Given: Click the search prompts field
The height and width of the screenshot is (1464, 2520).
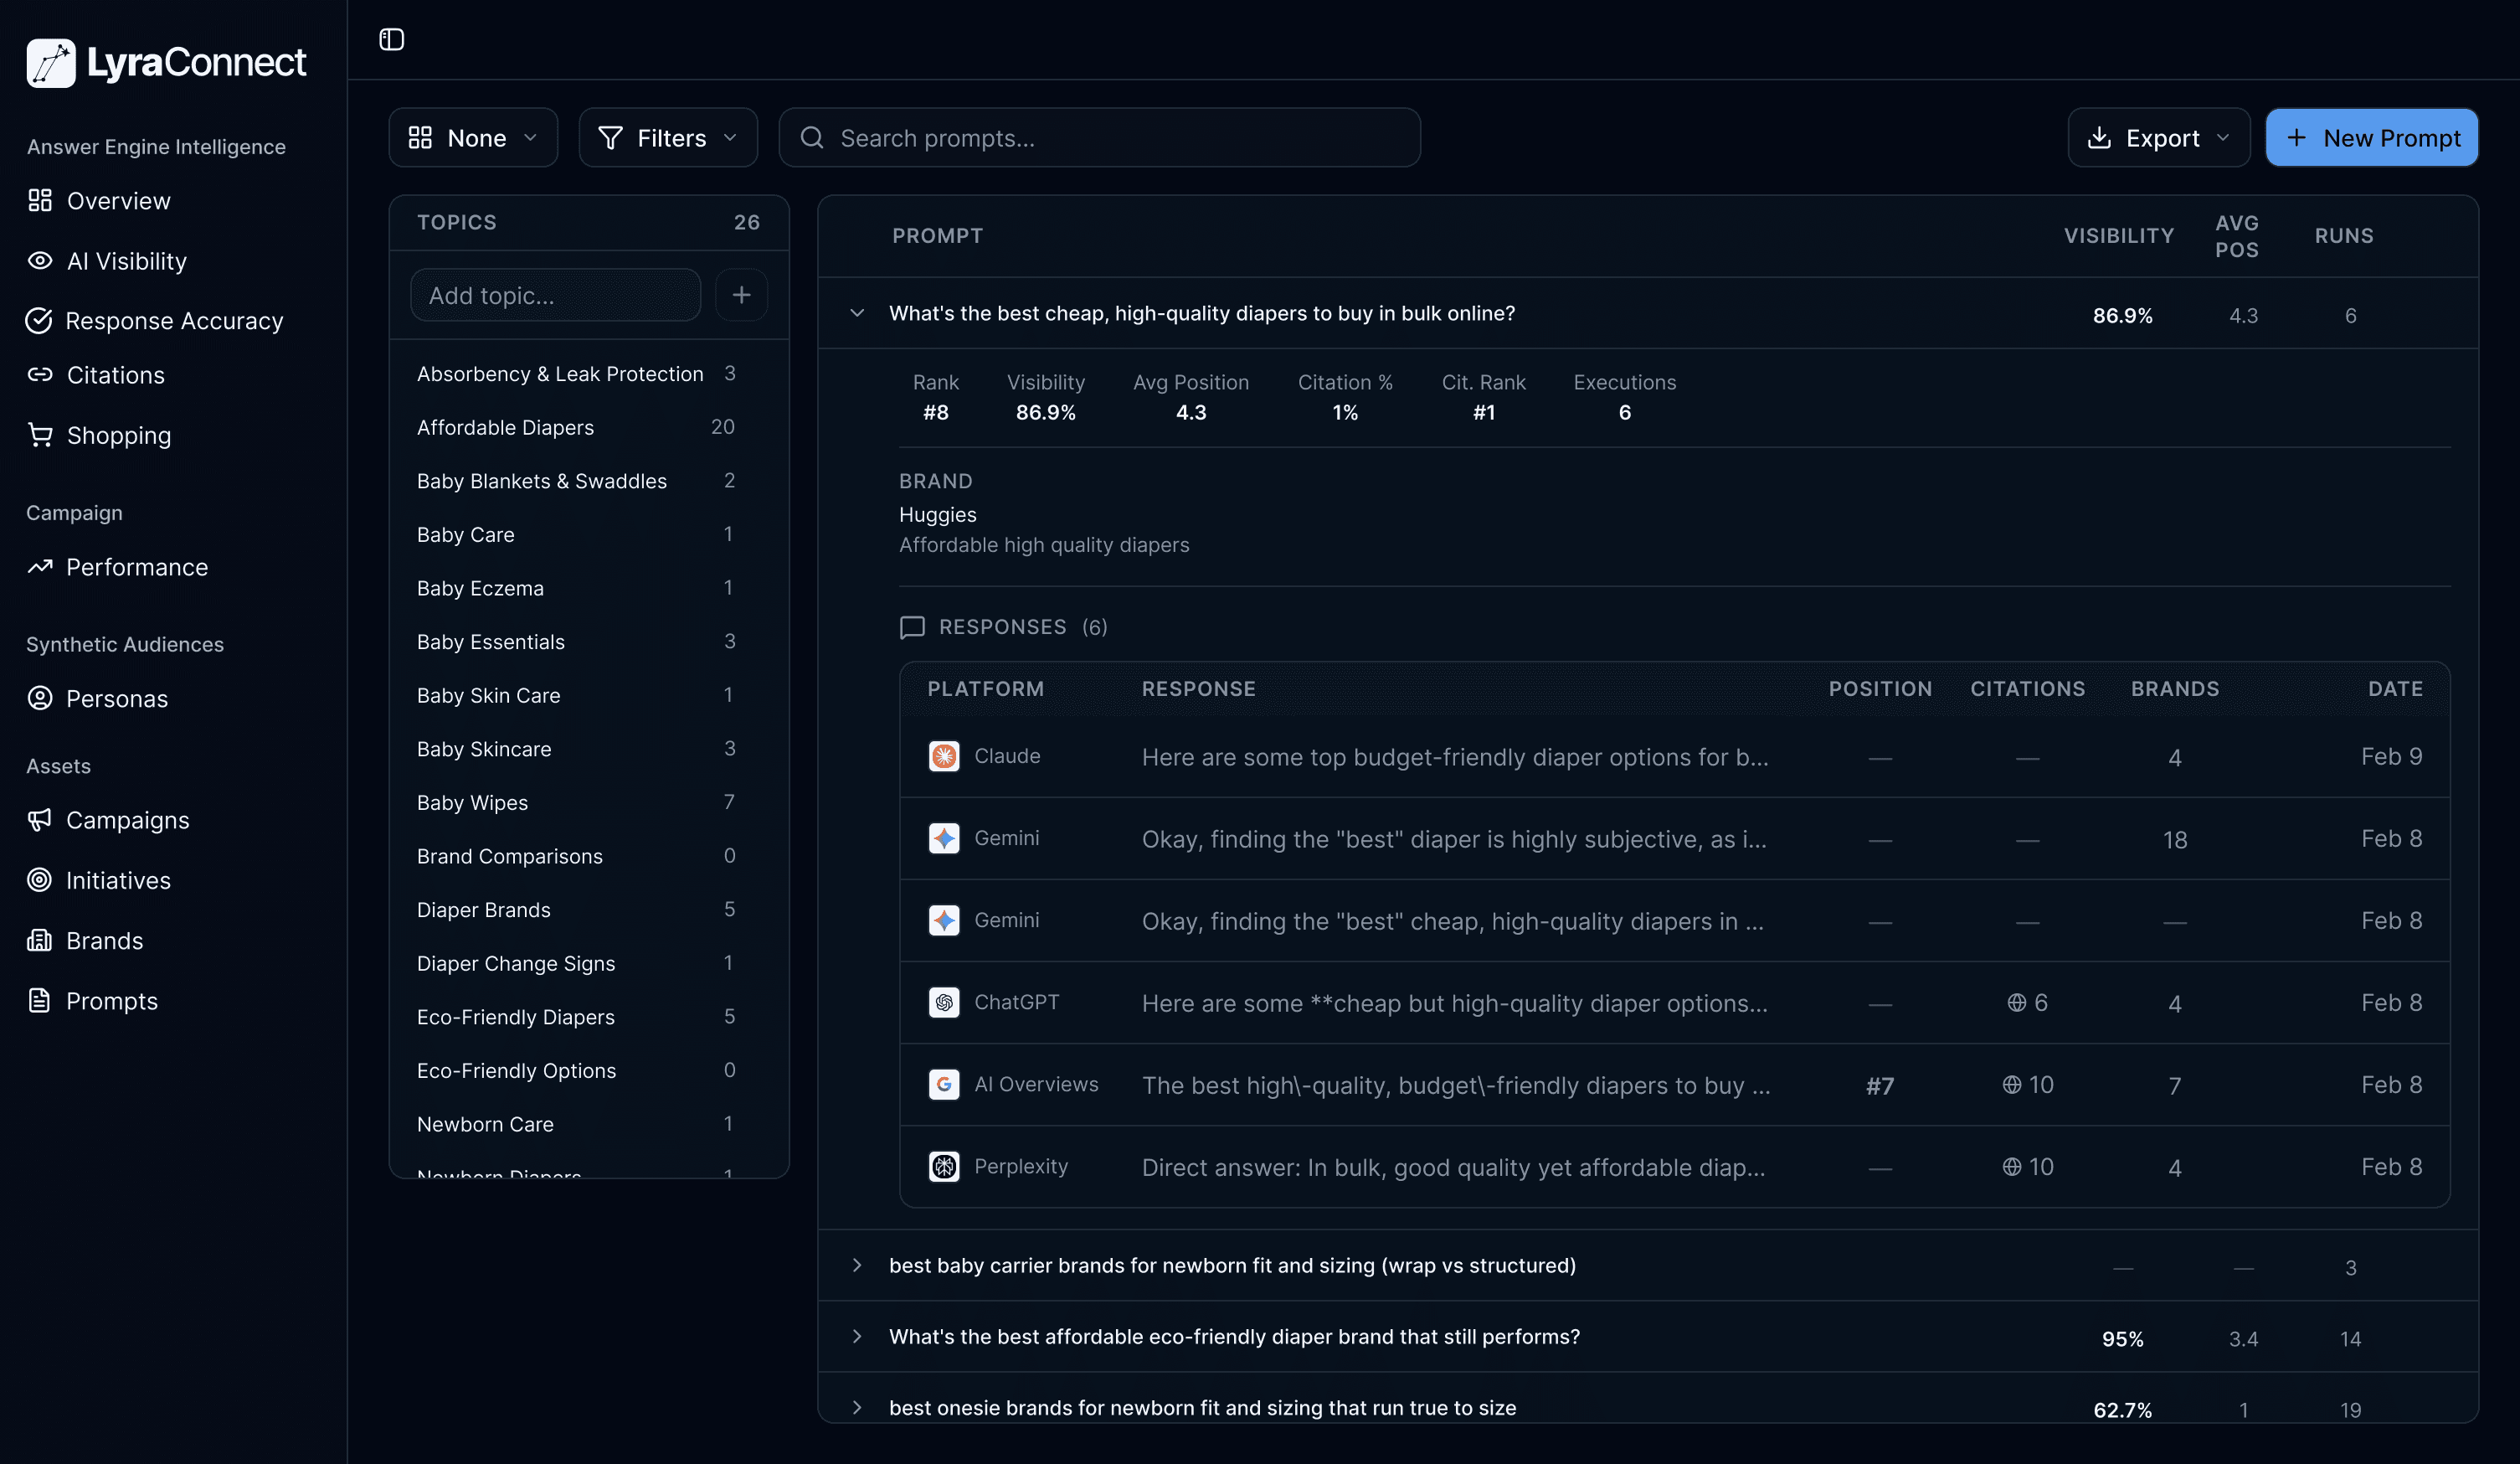Looking at the screenshot, I should point(1098,137).
